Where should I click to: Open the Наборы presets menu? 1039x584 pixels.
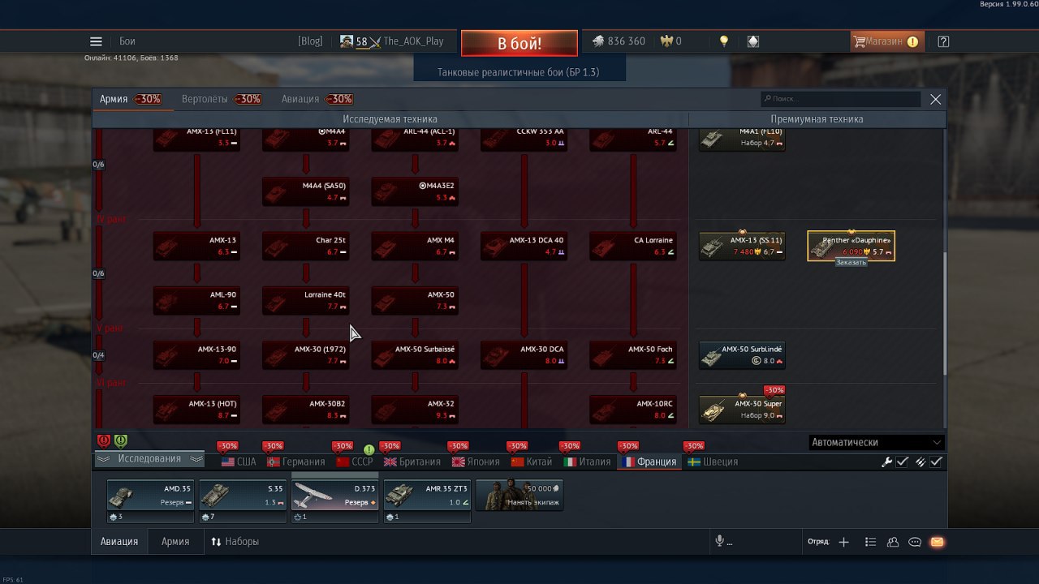tap(235, 541)
